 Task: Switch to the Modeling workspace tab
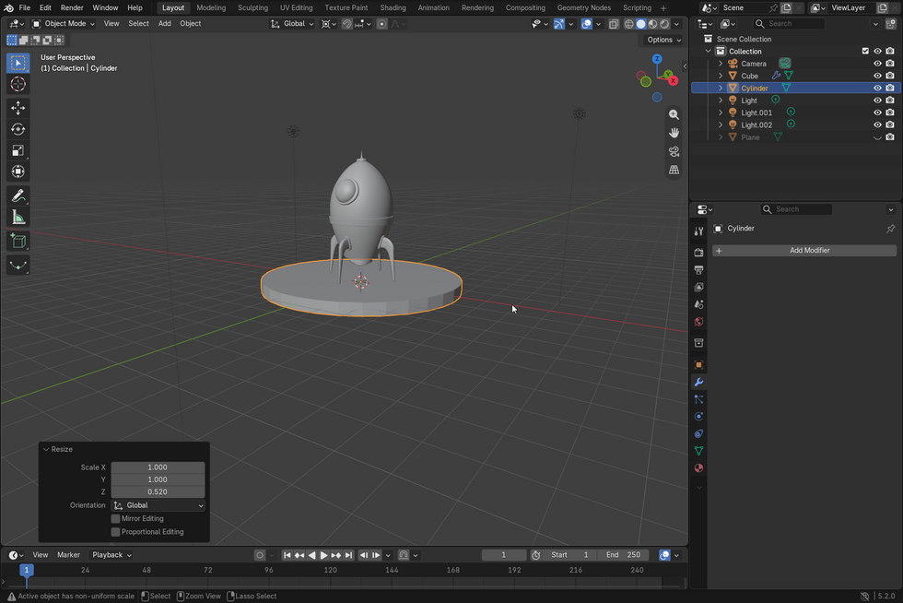tap(211, 8)
